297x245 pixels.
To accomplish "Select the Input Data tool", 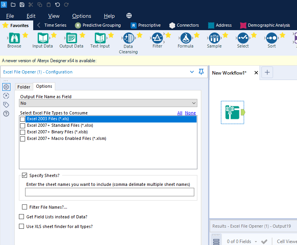I will pyautogui.click(x=43, y=38).
